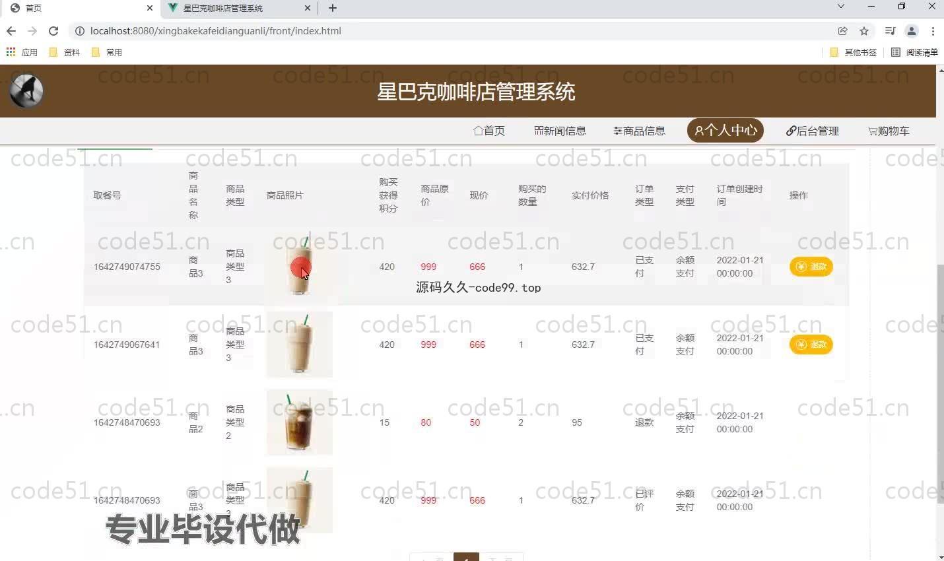The width and height of the screenshot is (944, 561).
Task: Click the share page icon in the address bar
Action: pyautogui.click(x=843, y=31)
